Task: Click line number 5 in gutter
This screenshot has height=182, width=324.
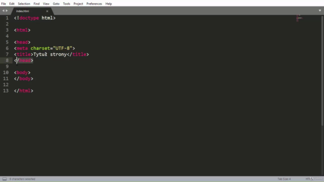Action: tap(7, 42)
